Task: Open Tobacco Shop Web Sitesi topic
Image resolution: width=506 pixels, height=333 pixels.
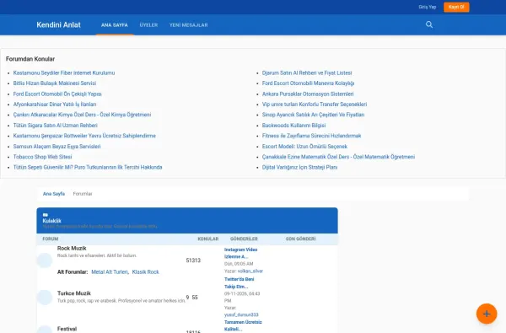Action: 43,157
